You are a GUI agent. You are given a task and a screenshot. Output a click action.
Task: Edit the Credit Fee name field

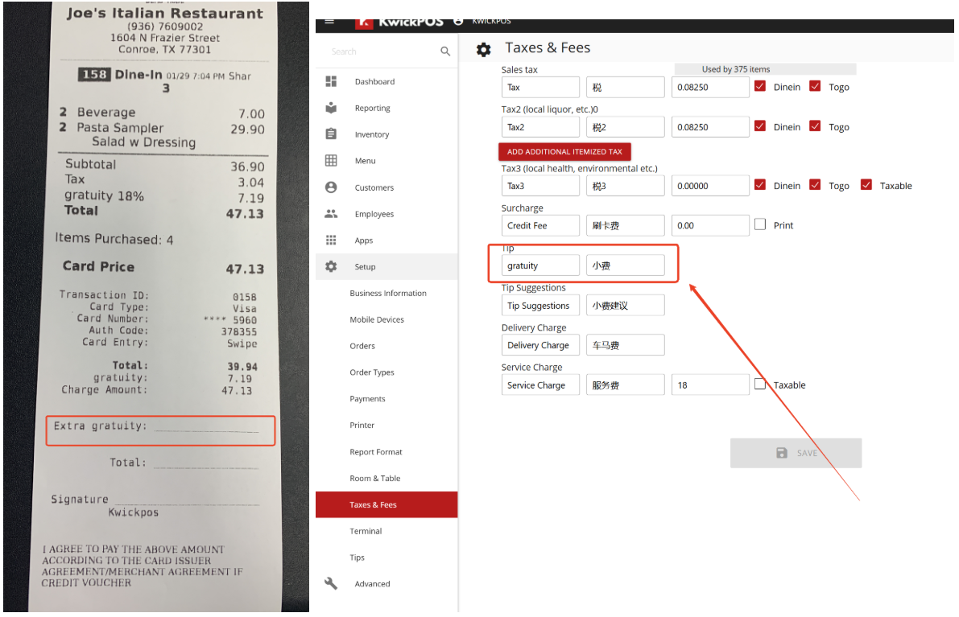click(540, 224)
